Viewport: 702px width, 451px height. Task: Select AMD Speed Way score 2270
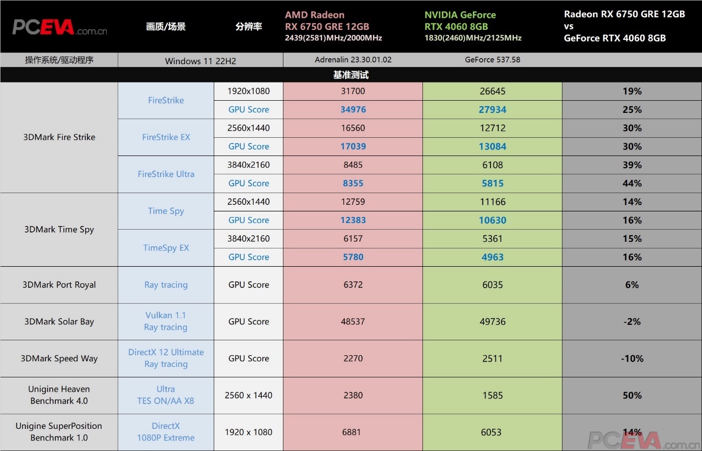(x=353, y=359)
